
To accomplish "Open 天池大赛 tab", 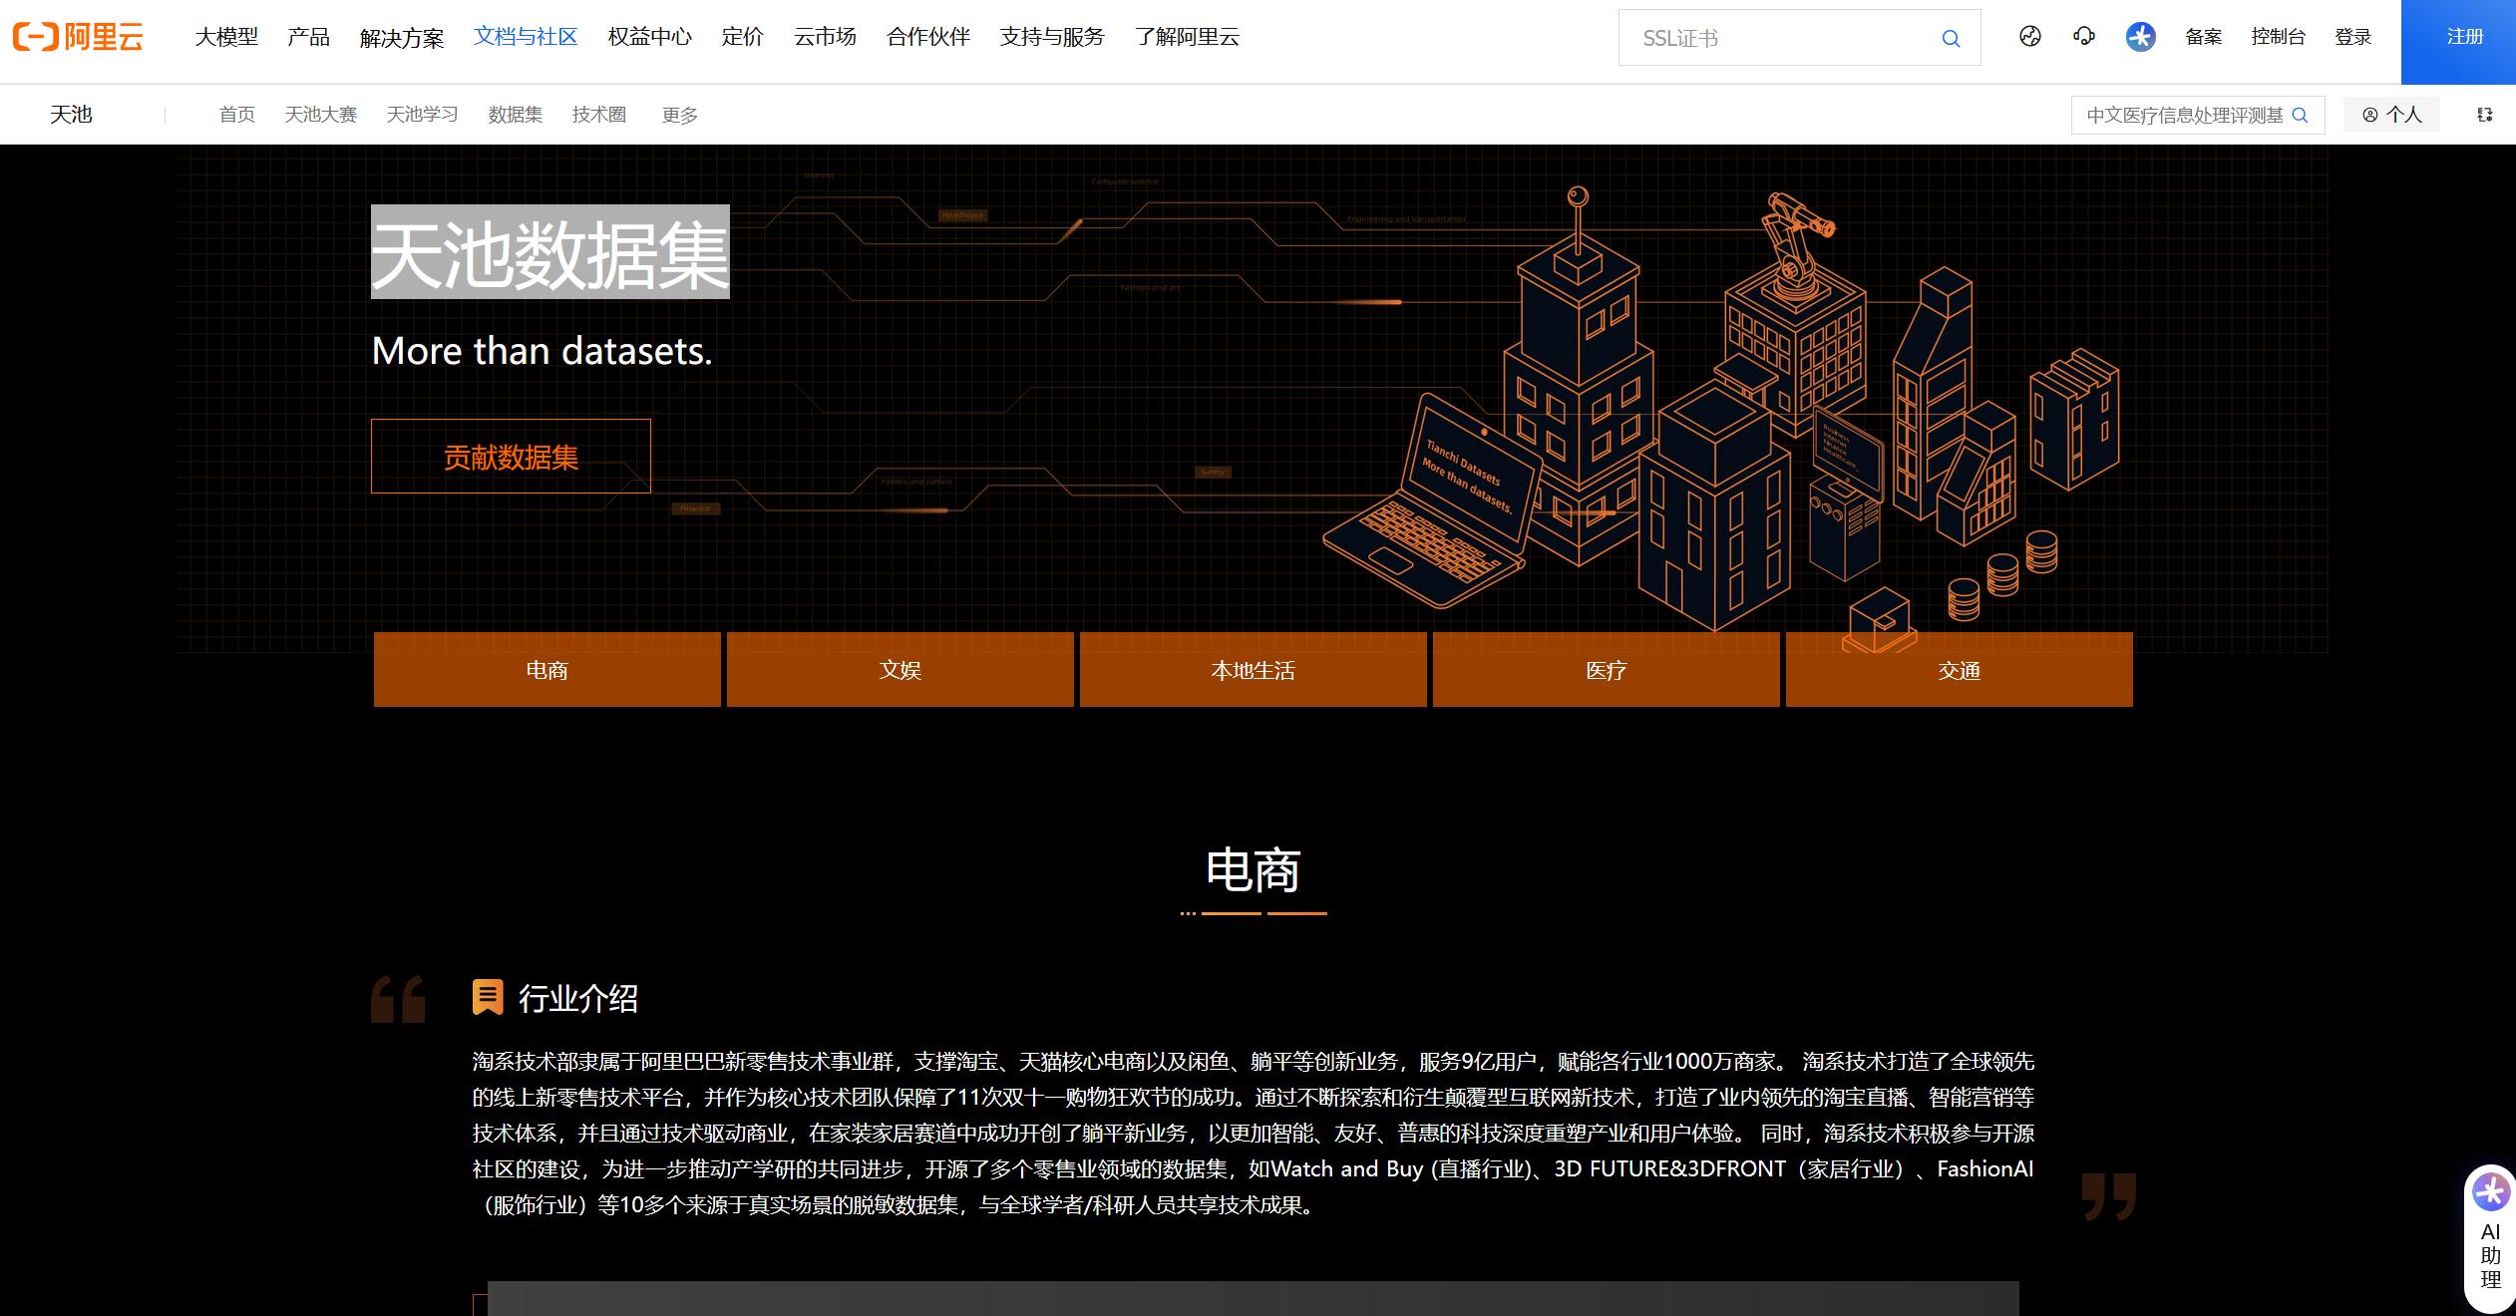I will (x=320, y=115).
